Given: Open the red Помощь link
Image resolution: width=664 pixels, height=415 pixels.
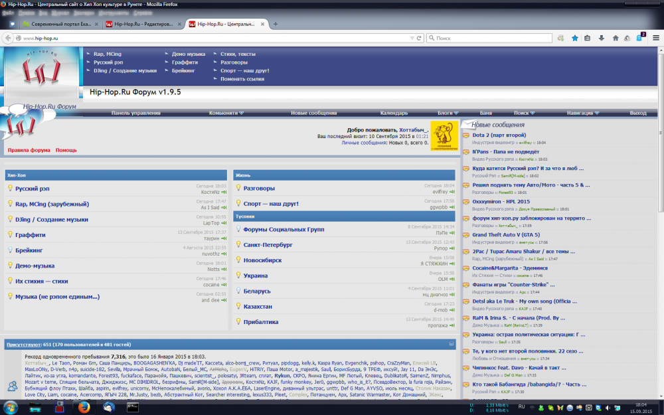Looking at the screenshot, I should point(66,150).
